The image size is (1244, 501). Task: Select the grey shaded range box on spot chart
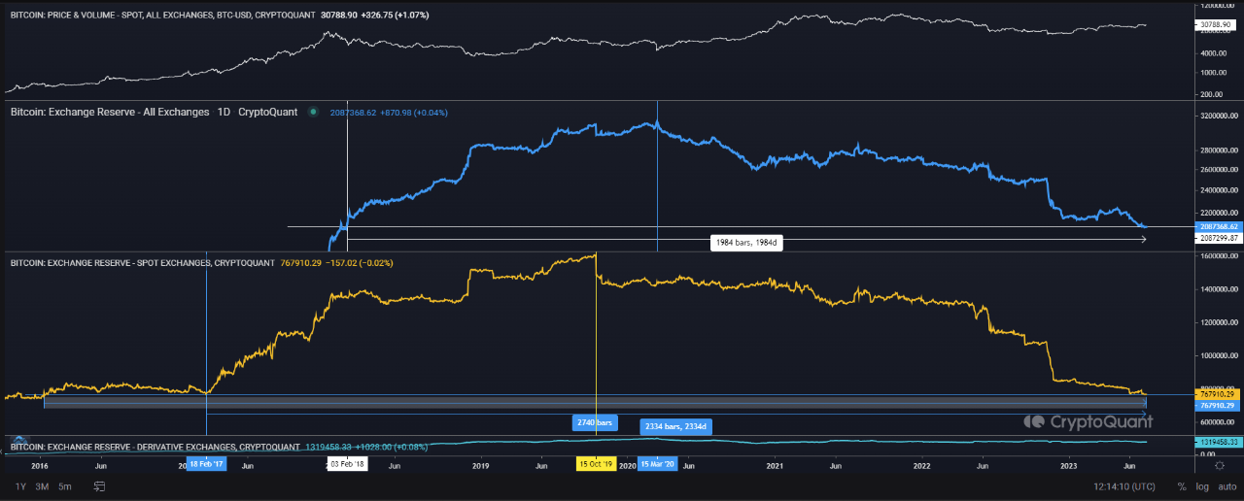(x=596, y=401)
